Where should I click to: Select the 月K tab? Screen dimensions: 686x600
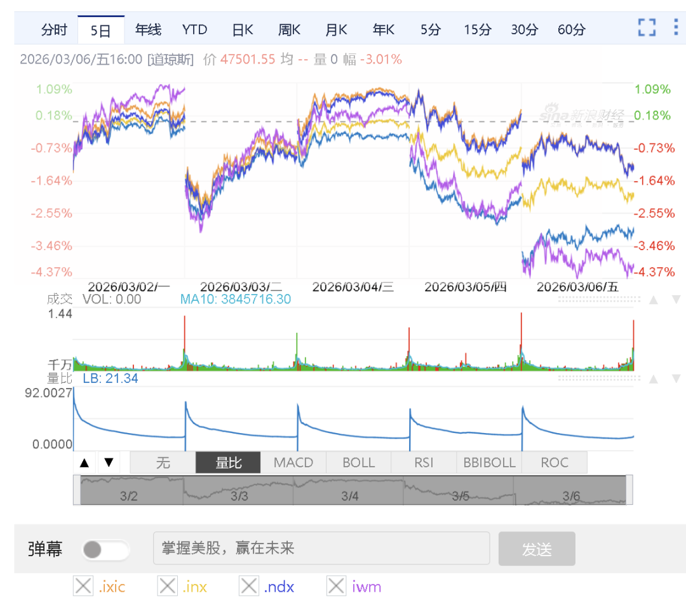click(x=336, y=30)
